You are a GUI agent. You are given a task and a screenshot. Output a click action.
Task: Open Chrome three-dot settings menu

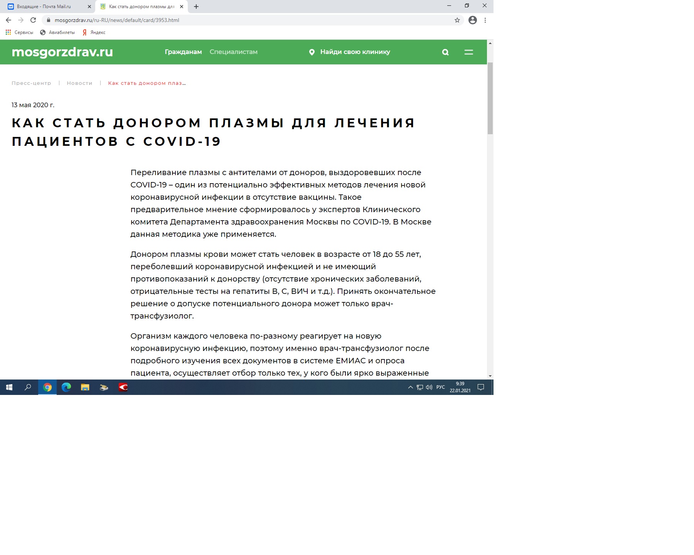pos(485,20)
